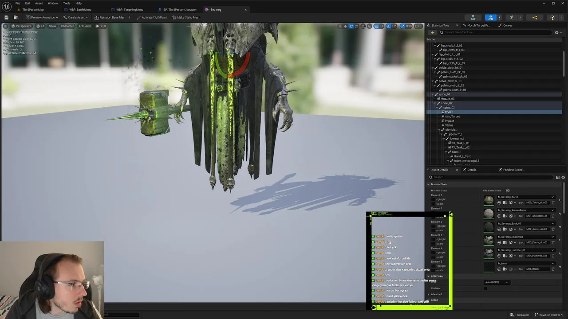Toggle surface snapping icon
The image size is (568, 319).
pos(370,26)
